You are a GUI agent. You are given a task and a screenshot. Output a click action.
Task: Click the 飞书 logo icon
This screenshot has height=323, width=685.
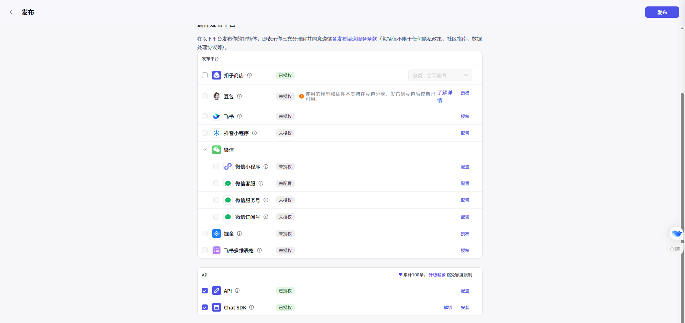[x=217, y=116]
